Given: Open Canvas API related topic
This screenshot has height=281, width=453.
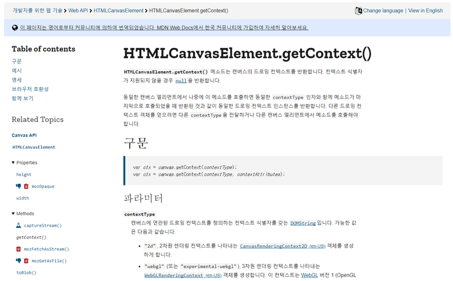Looking at the screenshot, I should click(x=24, y=135).
